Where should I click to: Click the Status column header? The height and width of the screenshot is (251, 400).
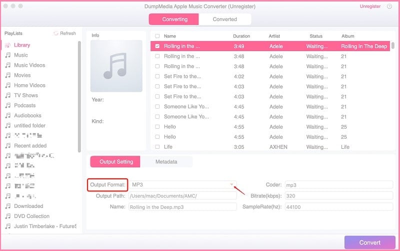tap(316, 36)
